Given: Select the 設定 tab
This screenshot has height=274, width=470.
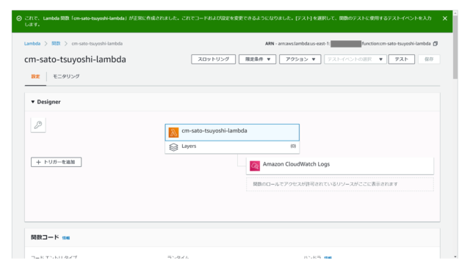Looking at the screenshot, I should 35,77.
